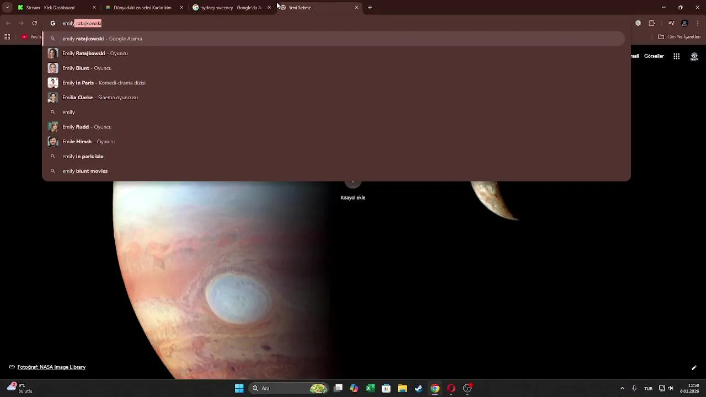Open the volume speaker tray icon

click(671, 388)
